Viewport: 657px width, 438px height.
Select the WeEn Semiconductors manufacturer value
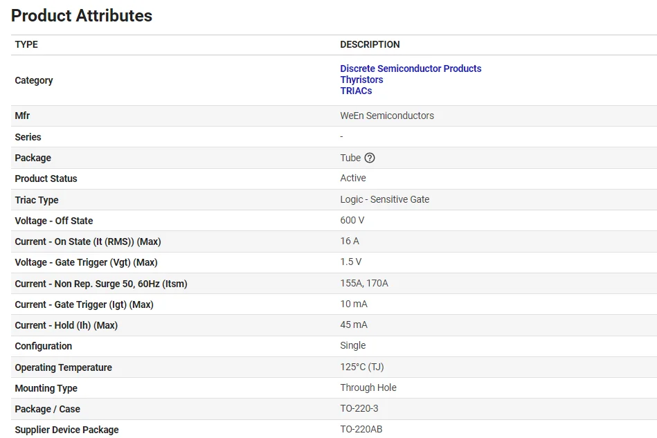point(387,116)
